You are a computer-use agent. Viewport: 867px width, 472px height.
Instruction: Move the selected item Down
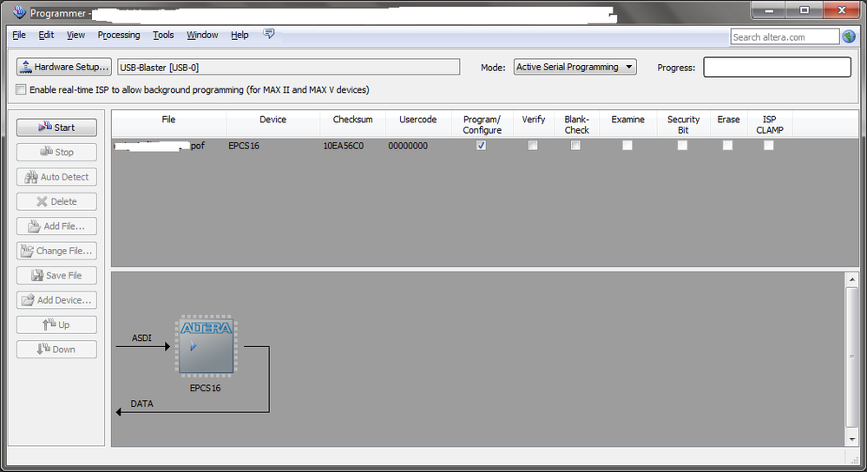coord(56,350)
